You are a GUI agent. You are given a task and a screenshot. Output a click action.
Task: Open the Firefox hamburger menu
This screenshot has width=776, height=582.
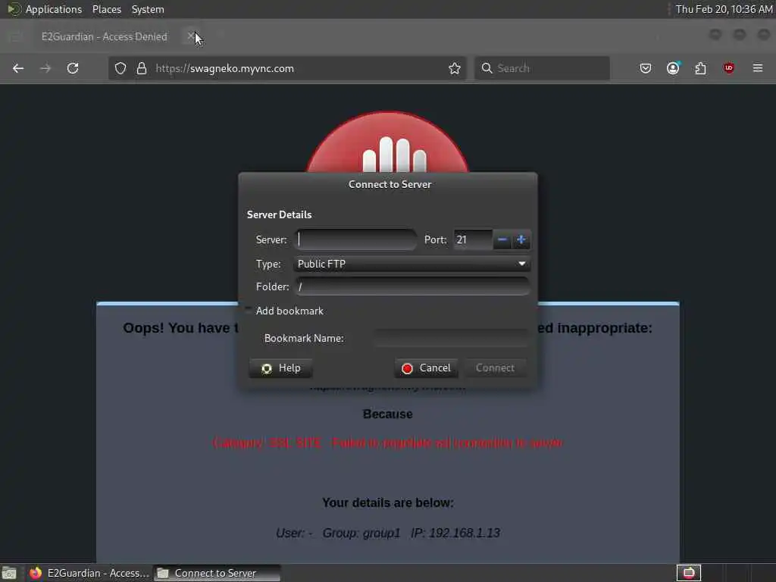coord(758,68)
